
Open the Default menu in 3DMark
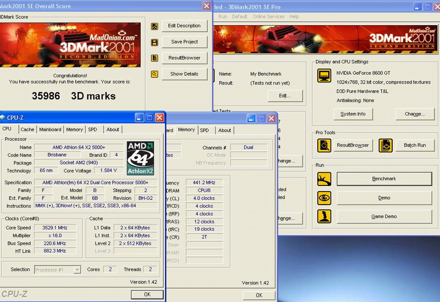[240, 17]
